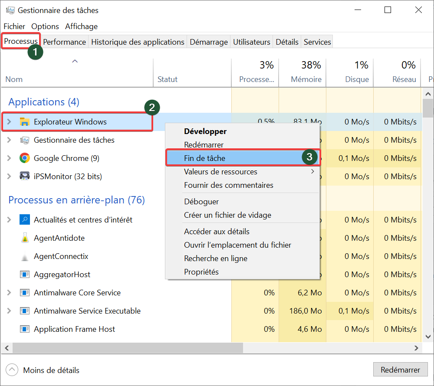Switch to the Démarrage tab

[209, 42]
